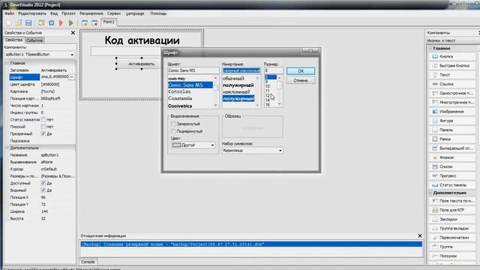
Task: Open the Файл menu
Action: (10, 13)
